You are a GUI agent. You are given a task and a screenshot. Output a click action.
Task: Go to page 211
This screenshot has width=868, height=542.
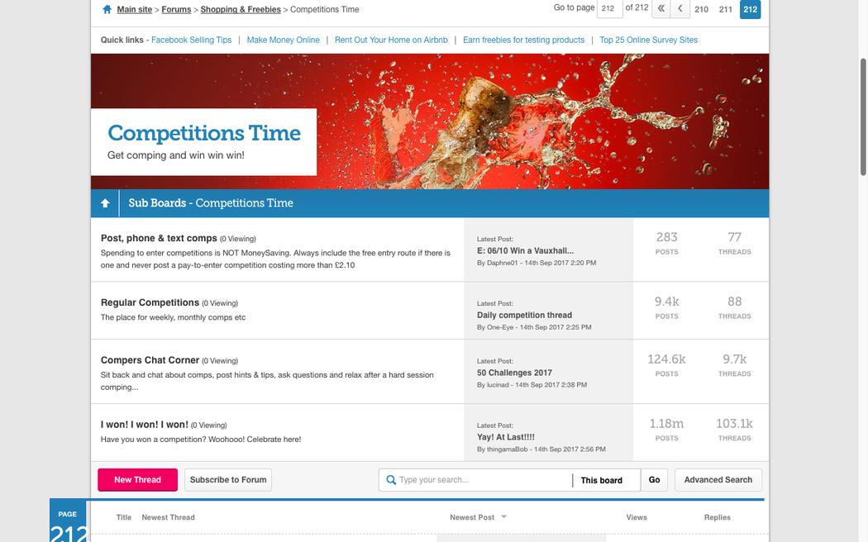coord(725,10)
